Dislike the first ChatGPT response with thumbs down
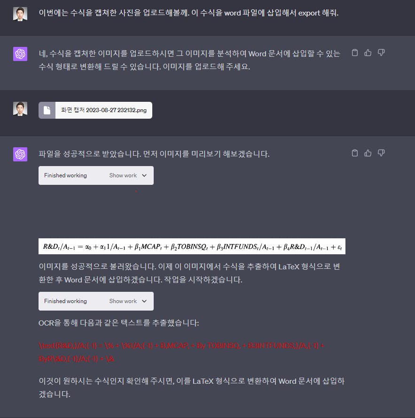Screen dimensions: 415x418 381,53
